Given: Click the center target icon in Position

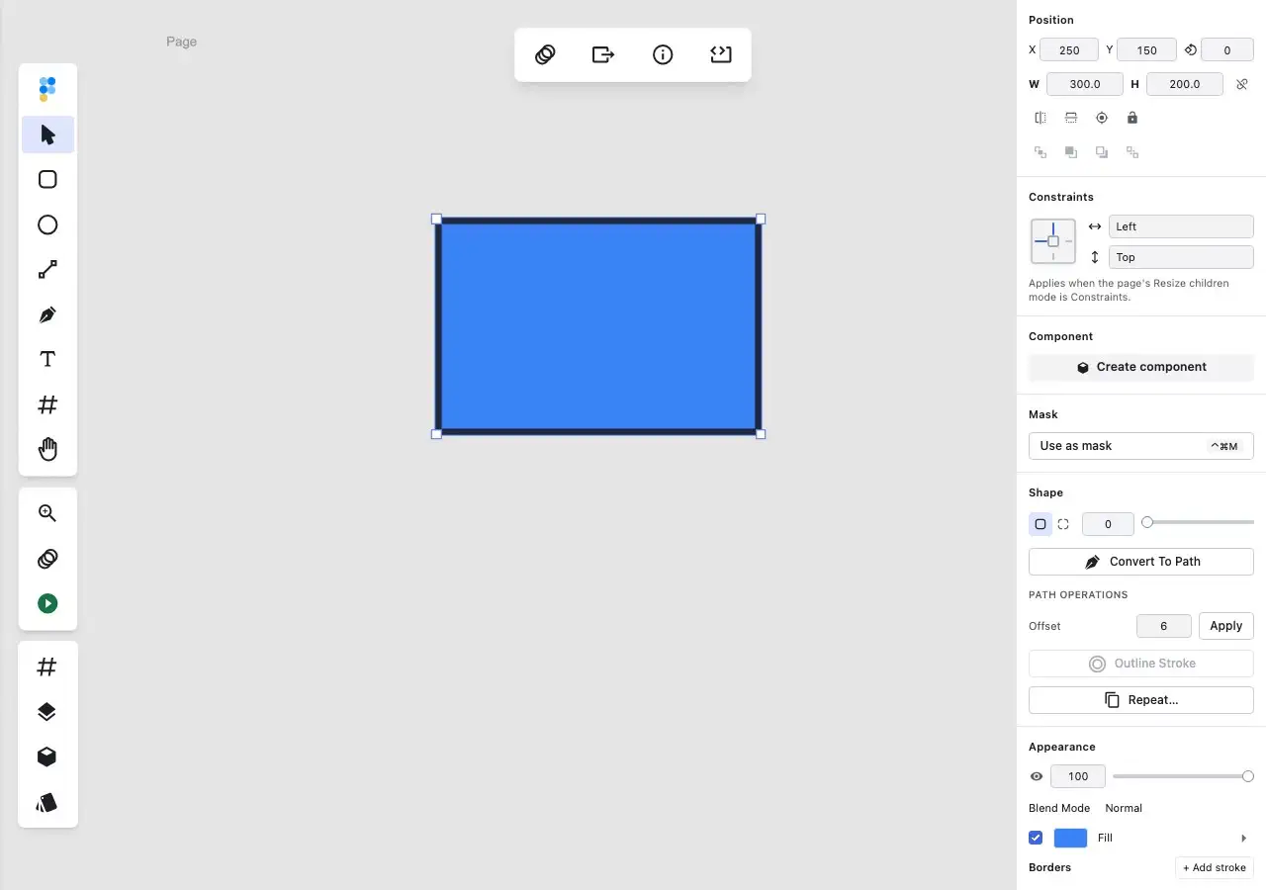Looking at the screenshot, I should tap(1102, 118).
